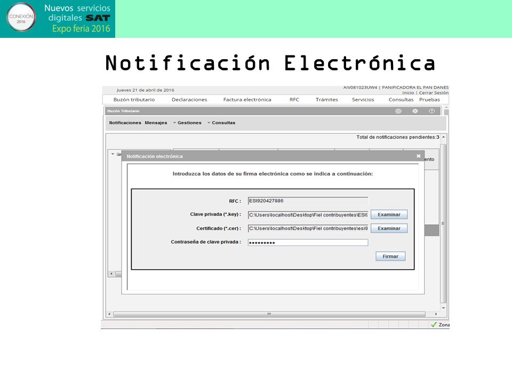Click the green check Zona status icon

(x=434, y=325)
